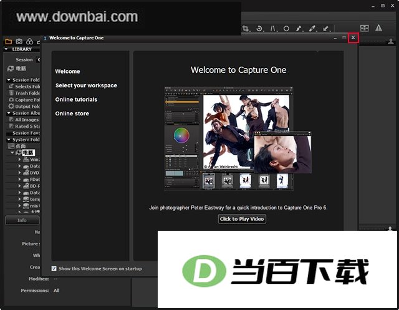The width and height of the screenshot is (399, 310).
Task: Expand the BD-R drive node
Action: click(19, 186)
